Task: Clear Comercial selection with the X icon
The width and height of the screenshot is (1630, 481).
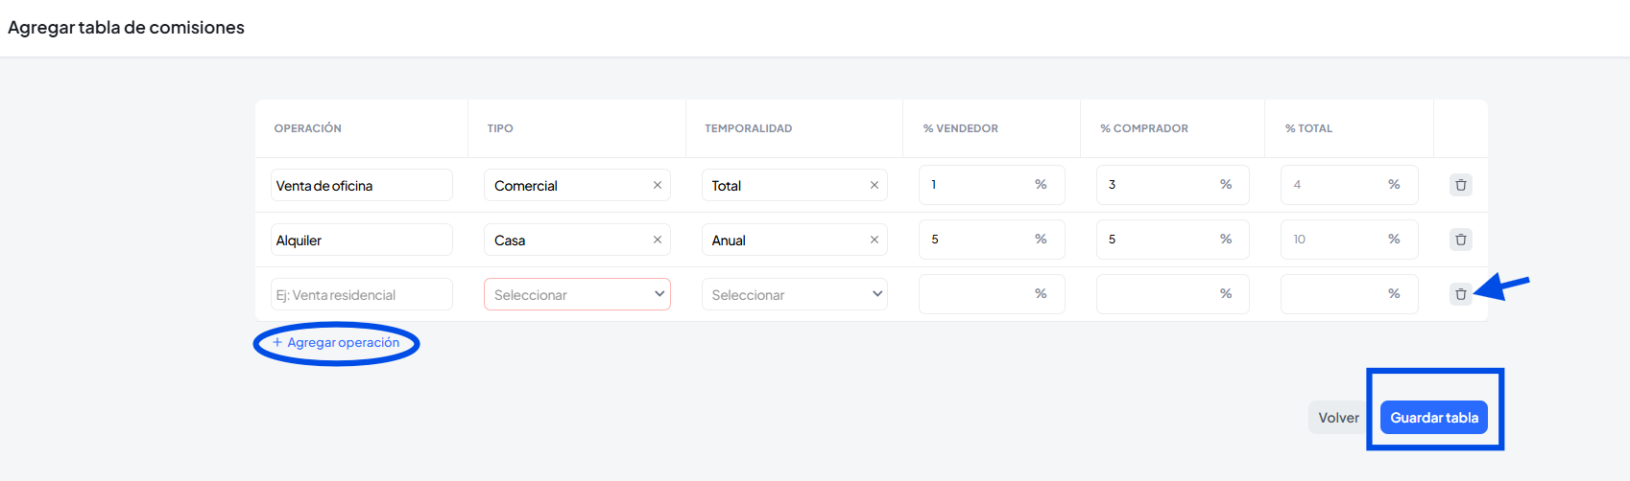Action: 658,185
